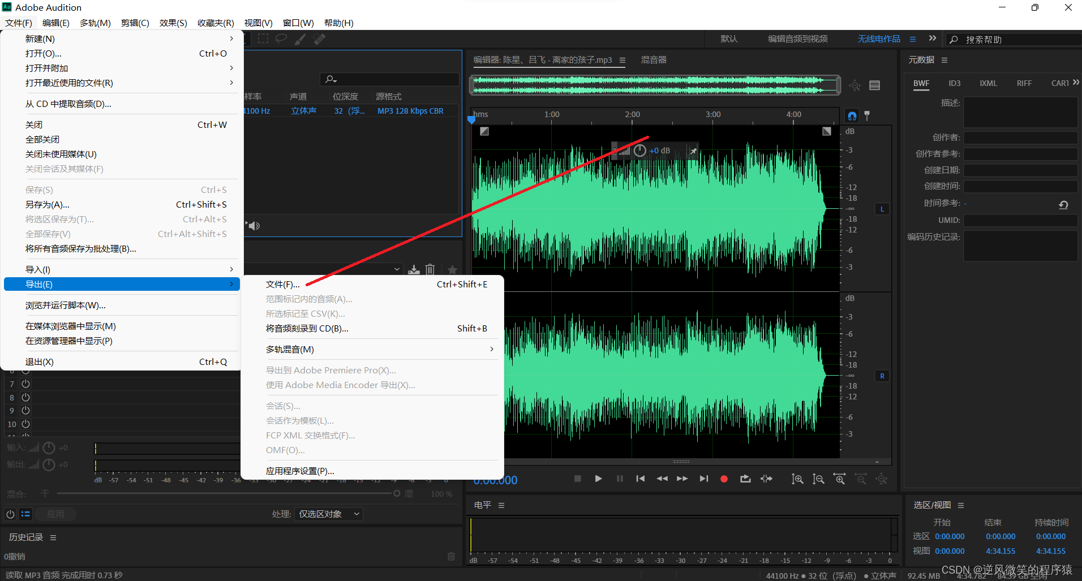This screenshot has height=581, width=1082.
Task: Toggle skip selection icon in transport
Action: click(766, 479)
